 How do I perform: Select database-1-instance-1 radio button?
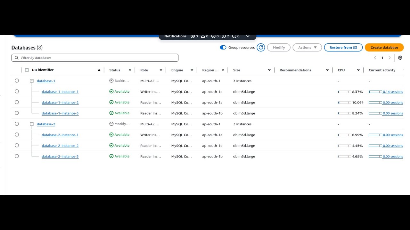click(17, 91)
